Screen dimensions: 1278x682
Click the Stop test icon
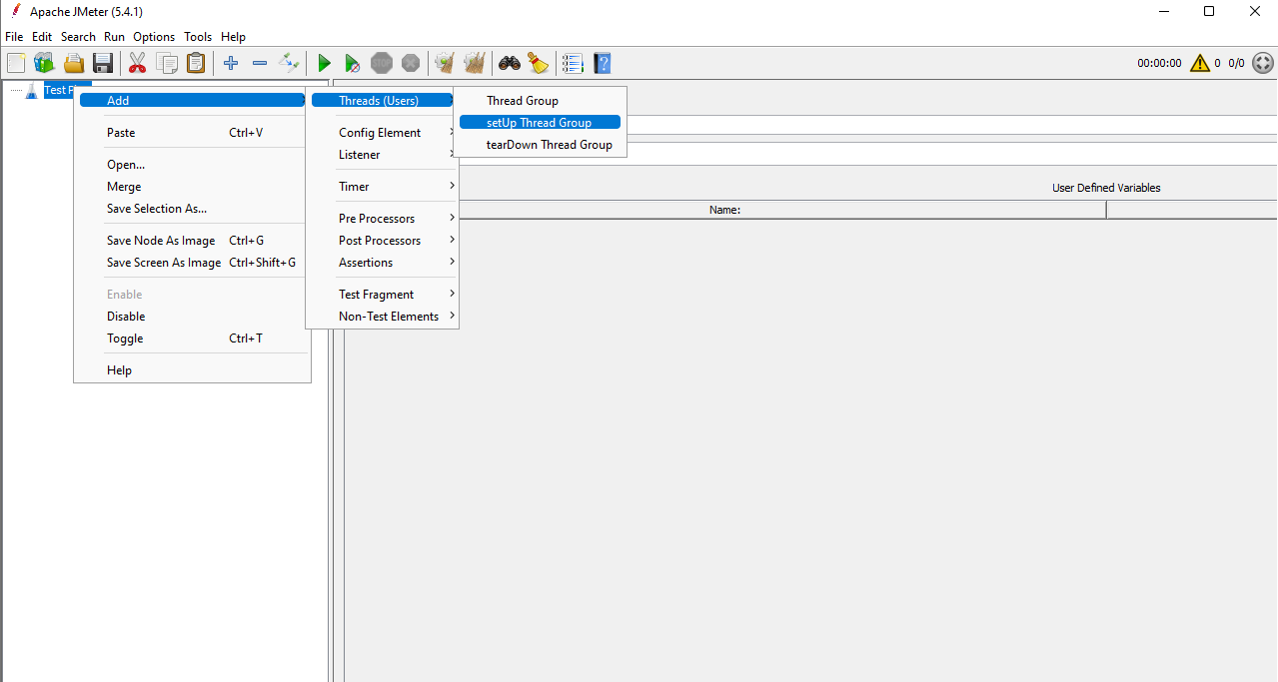[x=381, y=62]
